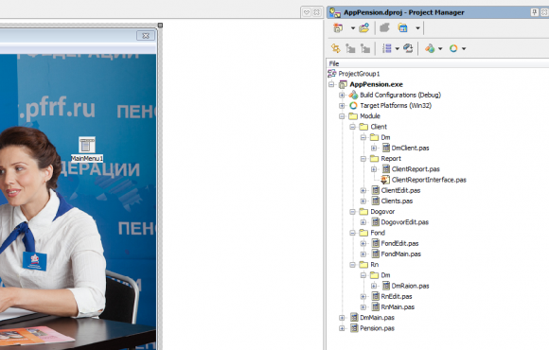Click the project View icon in toolbar
The width and height of the screenshot is (549, 350).
tap(402, 27)
